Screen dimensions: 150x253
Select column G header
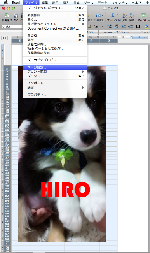click(108, 40)
